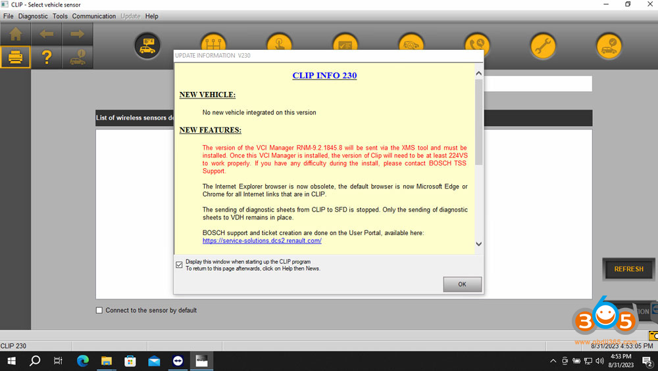Open Windows Start menu
This screenshot has width=658, height=371.
12,361
